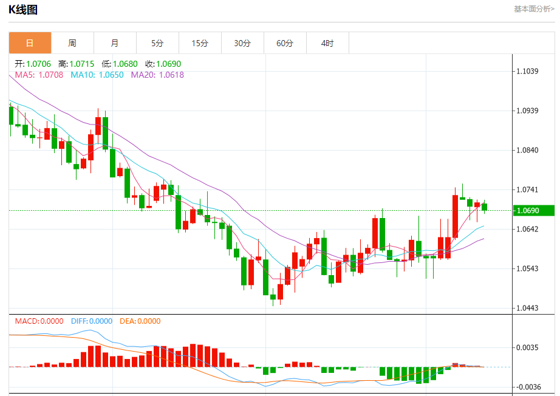Switch to the 月 monthly tab
This screenshot has height=396, width=560.
pyautogui.click(x=115, y=43)
